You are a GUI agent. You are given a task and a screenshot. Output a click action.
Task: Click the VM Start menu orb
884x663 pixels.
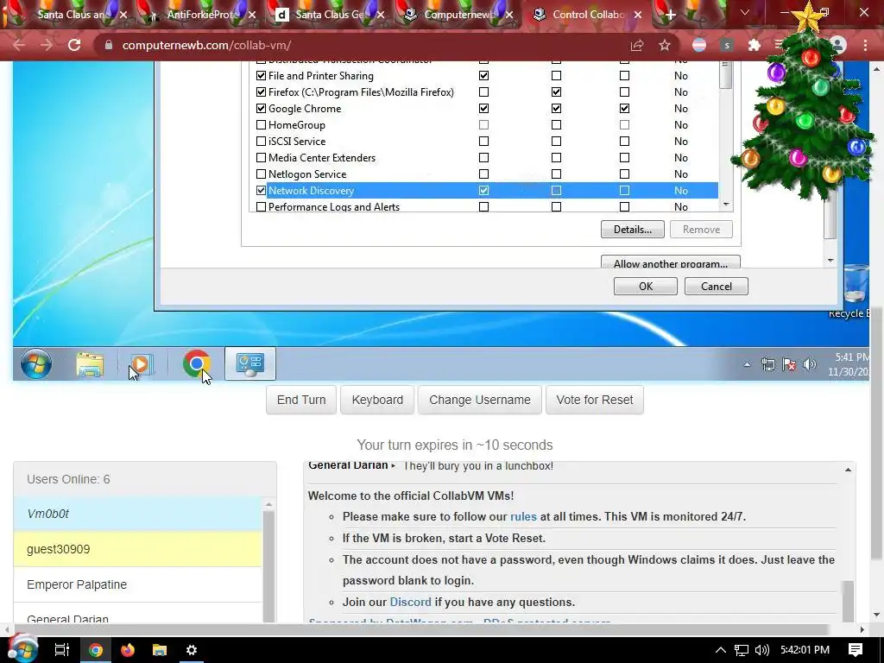click(x=36, y=363)
